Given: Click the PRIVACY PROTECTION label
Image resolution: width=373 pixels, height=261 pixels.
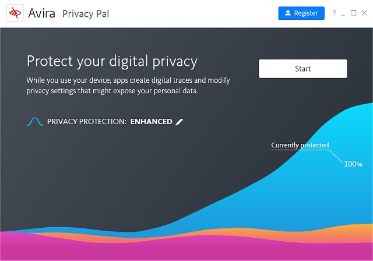Looking at the screenshot, I should 86,122.
